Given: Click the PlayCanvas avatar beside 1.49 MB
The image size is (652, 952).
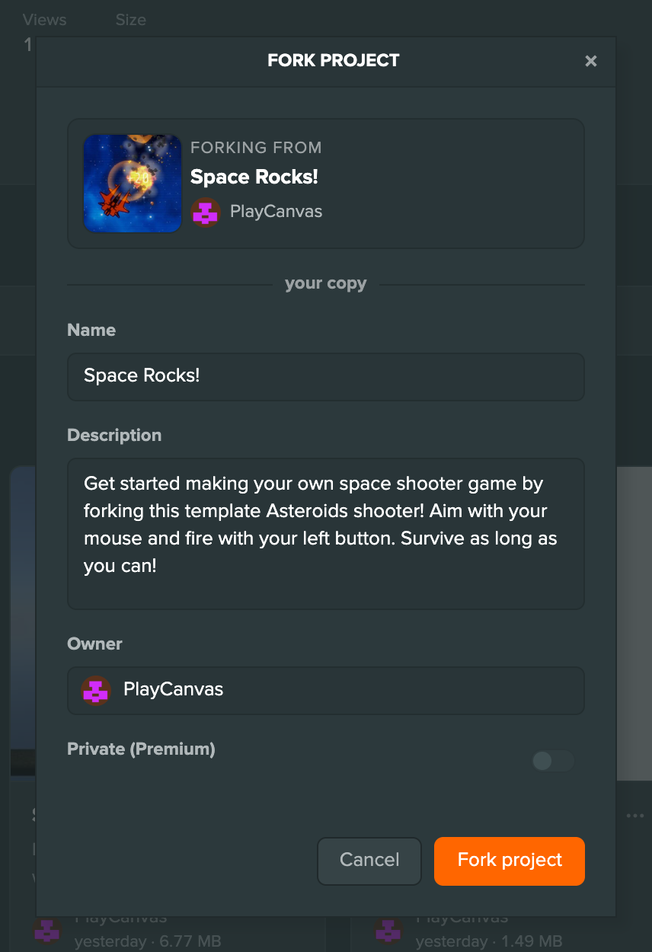Looking at the screenshot, I should 388,931.
